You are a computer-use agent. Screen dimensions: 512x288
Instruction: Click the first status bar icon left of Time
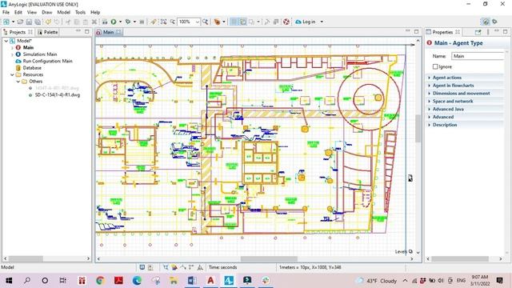point(142,267)
